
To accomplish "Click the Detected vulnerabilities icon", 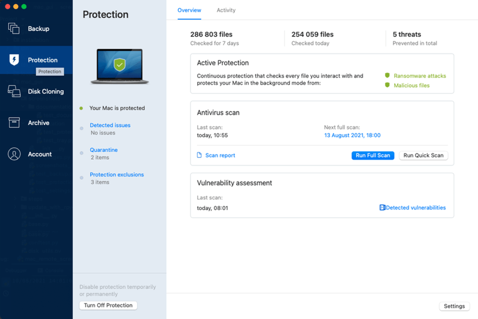I will coord(382,208).
